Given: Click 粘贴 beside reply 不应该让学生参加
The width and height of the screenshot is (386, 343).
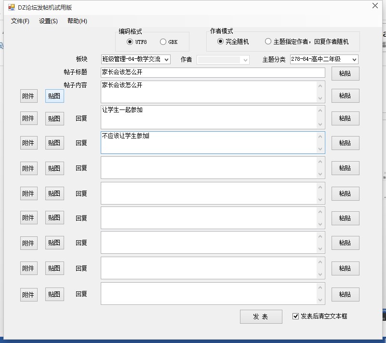Looking at the screenshot, I should (345, 143).
